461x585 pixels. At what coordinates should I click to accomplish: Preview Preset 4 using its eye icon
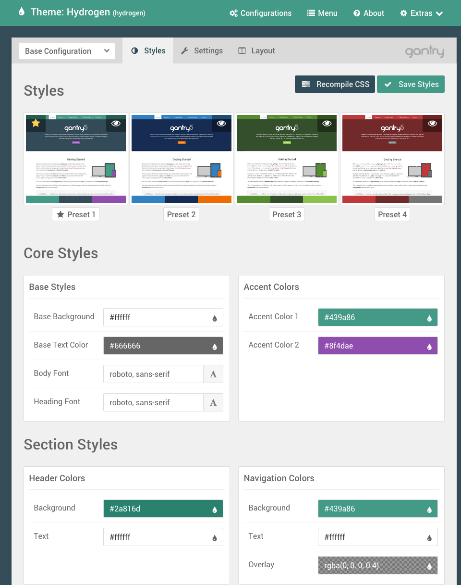point(432,124)
